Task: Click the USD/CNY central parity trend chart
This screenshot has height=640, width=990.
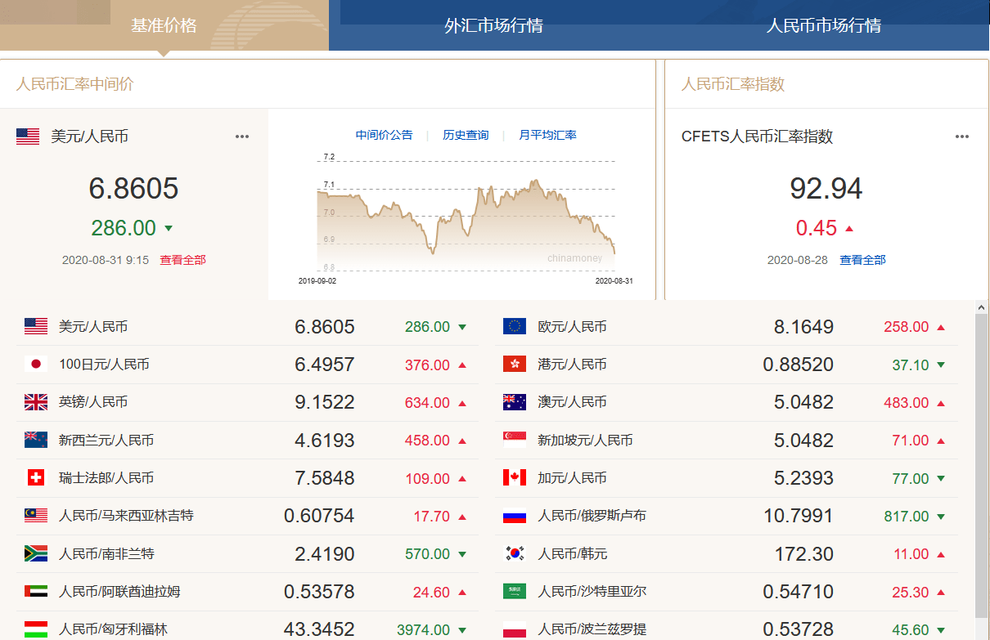Action: click(x=466, y=217)
